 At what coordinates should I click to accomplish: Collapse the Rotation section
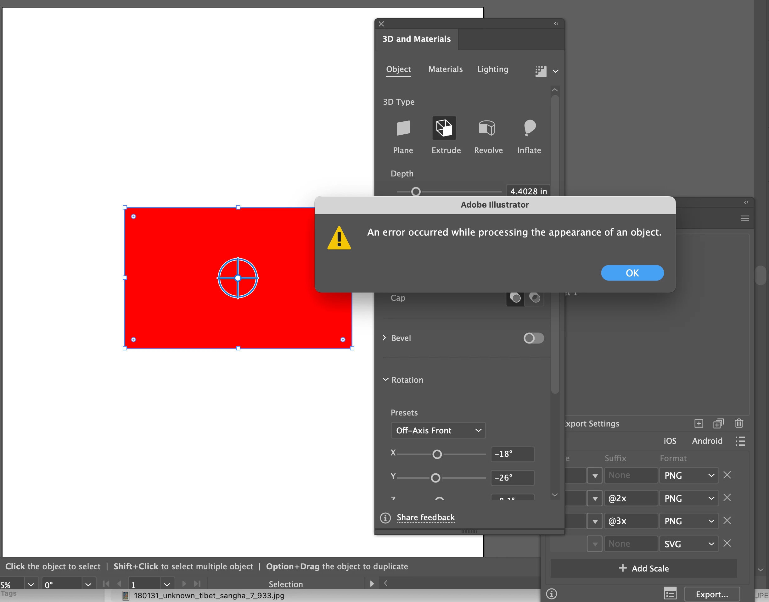click(x=385, y=380)
